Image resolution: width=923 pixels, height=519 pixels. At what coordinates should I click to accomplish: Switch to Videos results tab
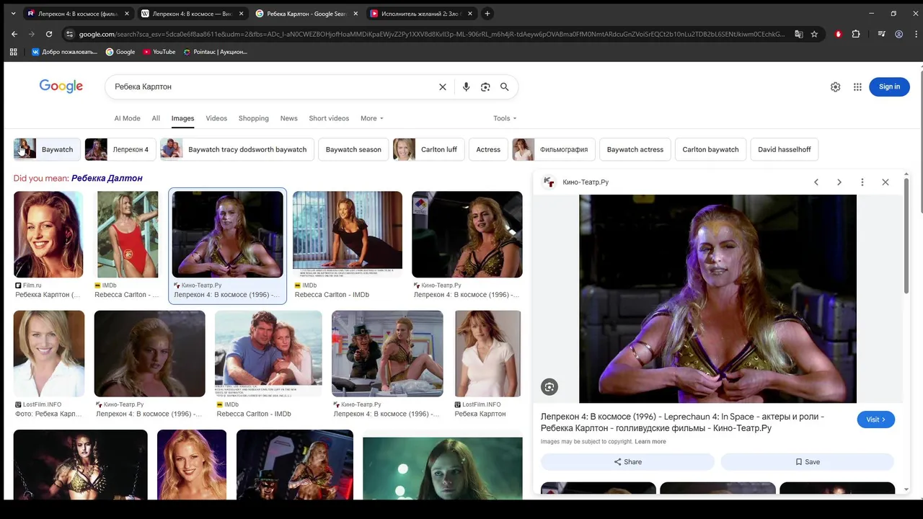click(216, 118)
